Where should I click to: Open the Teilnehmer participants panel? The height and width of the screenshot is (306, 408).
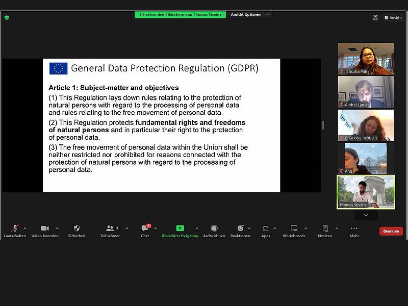[x=110, y=229]
